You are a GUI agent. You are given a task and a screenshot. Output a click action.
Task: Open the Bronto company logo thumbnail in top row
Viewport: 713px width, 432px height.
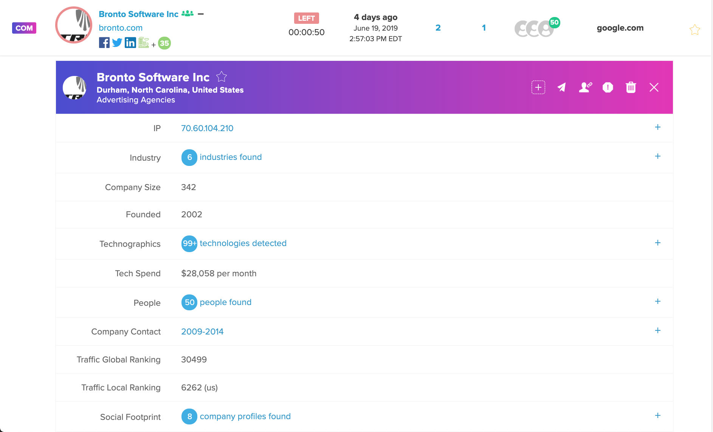(x=74, y=25)
